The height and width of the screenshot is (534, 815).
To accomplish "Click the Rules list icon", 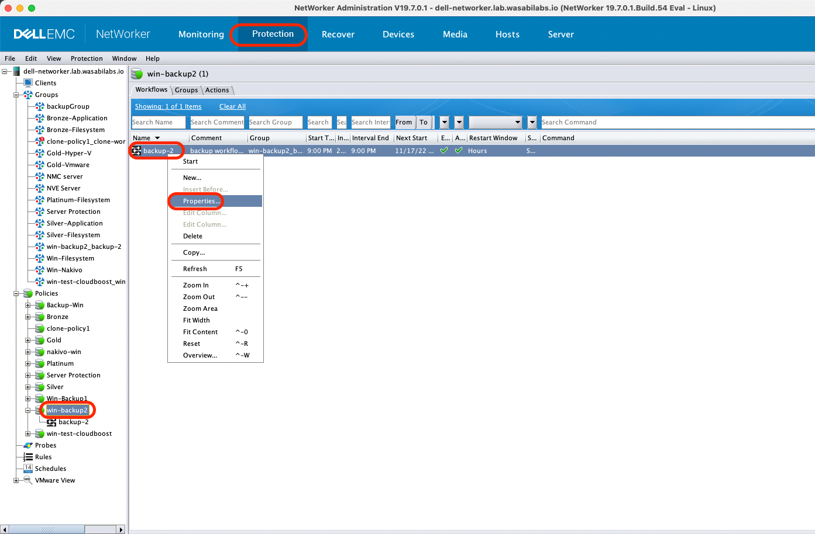I will [x=28, y=457].
